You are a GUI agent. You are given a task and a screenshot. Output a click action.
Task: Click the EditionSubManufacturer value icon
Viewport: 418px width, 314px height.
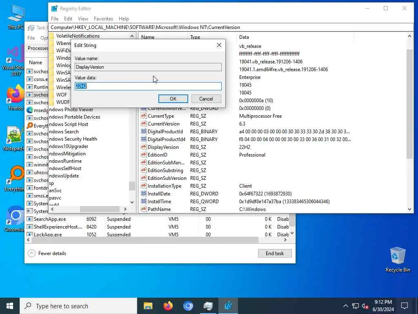[x=144, y=162]
